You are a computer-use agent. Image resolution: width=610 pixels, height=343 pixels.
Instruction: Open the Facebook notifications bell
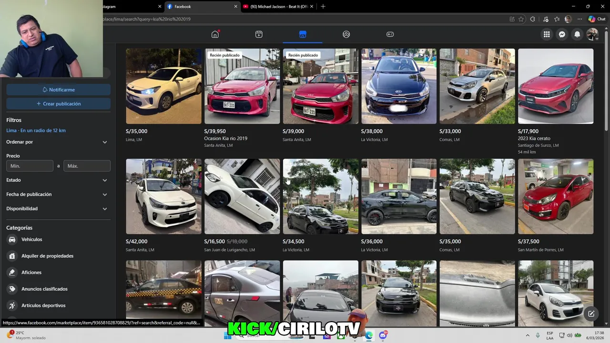tap(577, 34)
